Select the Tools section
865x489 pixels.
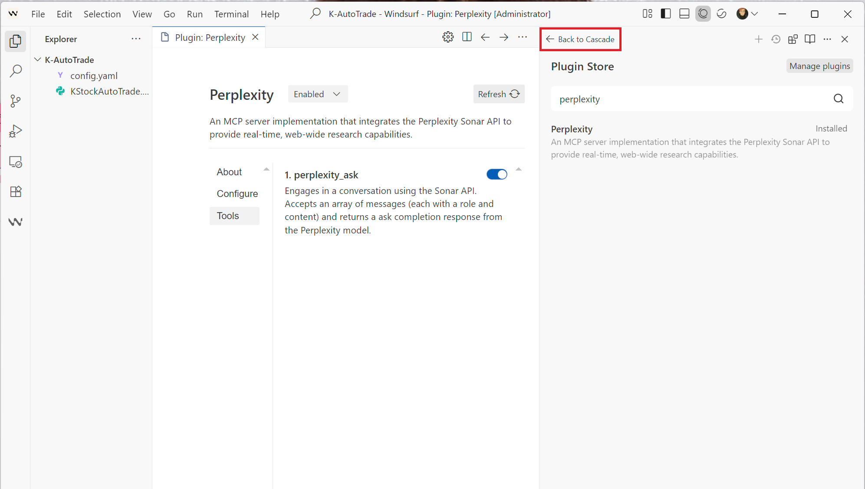(x=234, y=216)
